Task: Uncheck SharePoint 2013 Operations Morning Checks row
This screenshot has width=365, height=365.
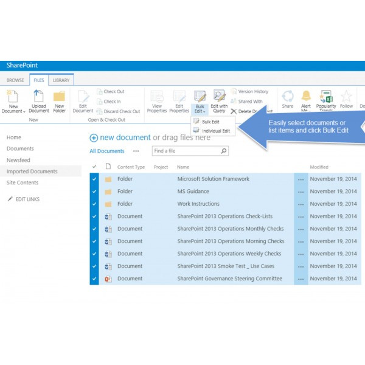Action: [x=94, y=242]
